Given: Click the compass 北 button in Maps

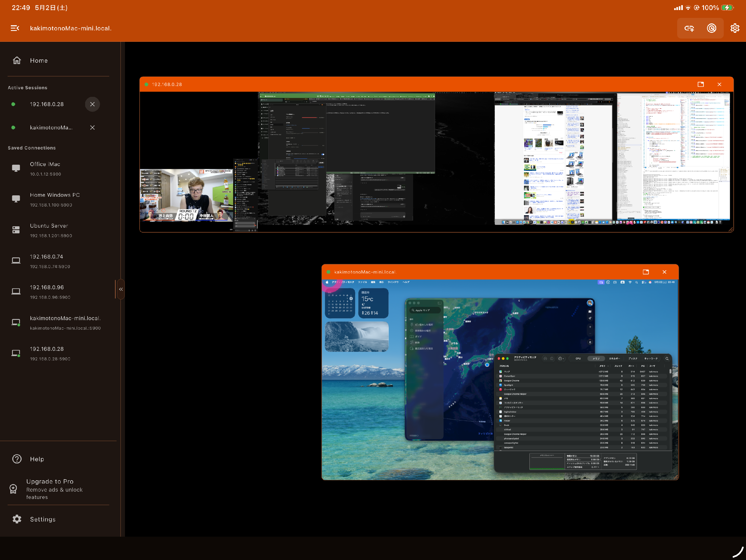Looking at the screenshot, I should (590, 342).
